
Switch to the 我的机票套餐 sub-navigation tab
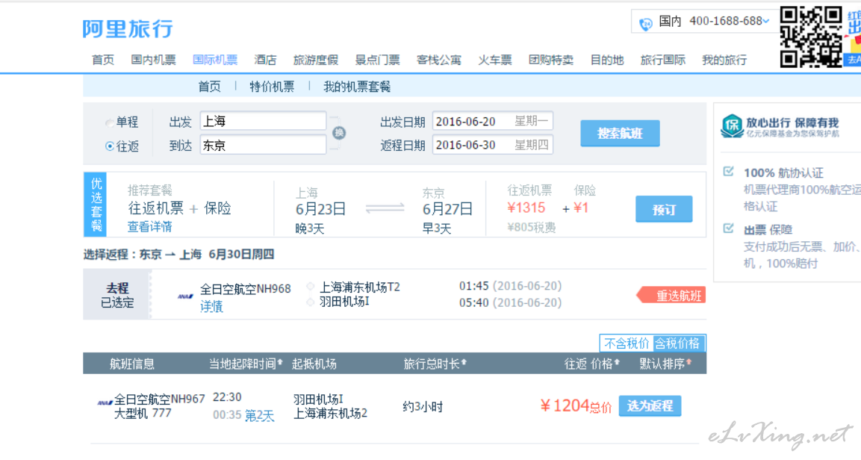click(x=357, y=86)
